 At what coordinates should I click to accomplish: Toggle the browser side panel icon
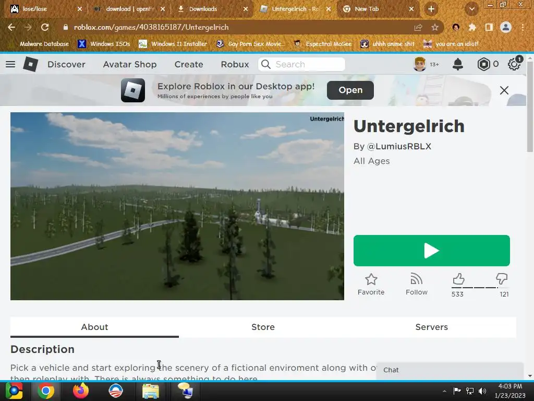point(489,27)
